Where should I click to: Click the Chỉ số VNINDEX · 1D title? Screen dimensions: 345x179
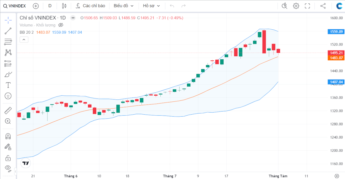[43, 18]
